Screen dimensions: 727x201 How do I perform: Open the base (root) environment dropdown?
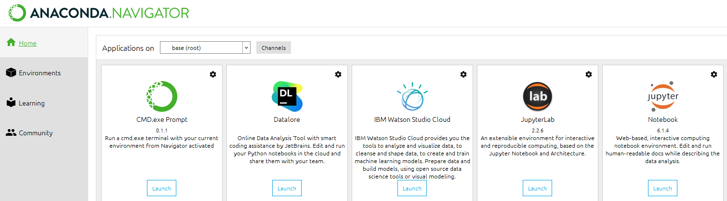(205, 47)
